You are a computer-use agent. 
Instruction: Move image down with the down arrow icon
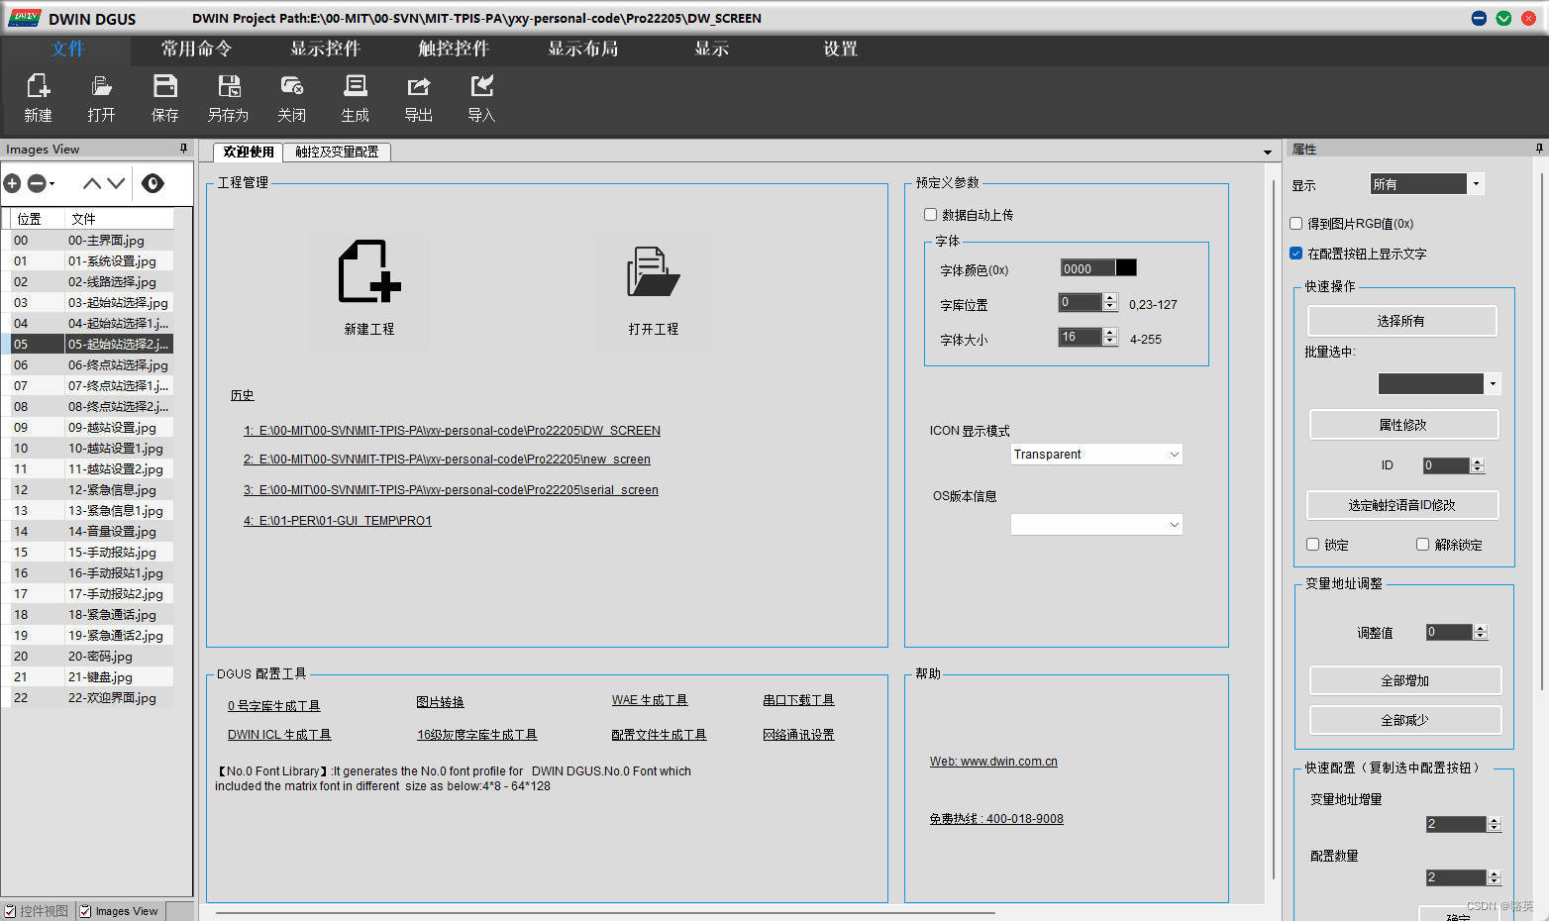pyautogui.click(x=116, y=183)
